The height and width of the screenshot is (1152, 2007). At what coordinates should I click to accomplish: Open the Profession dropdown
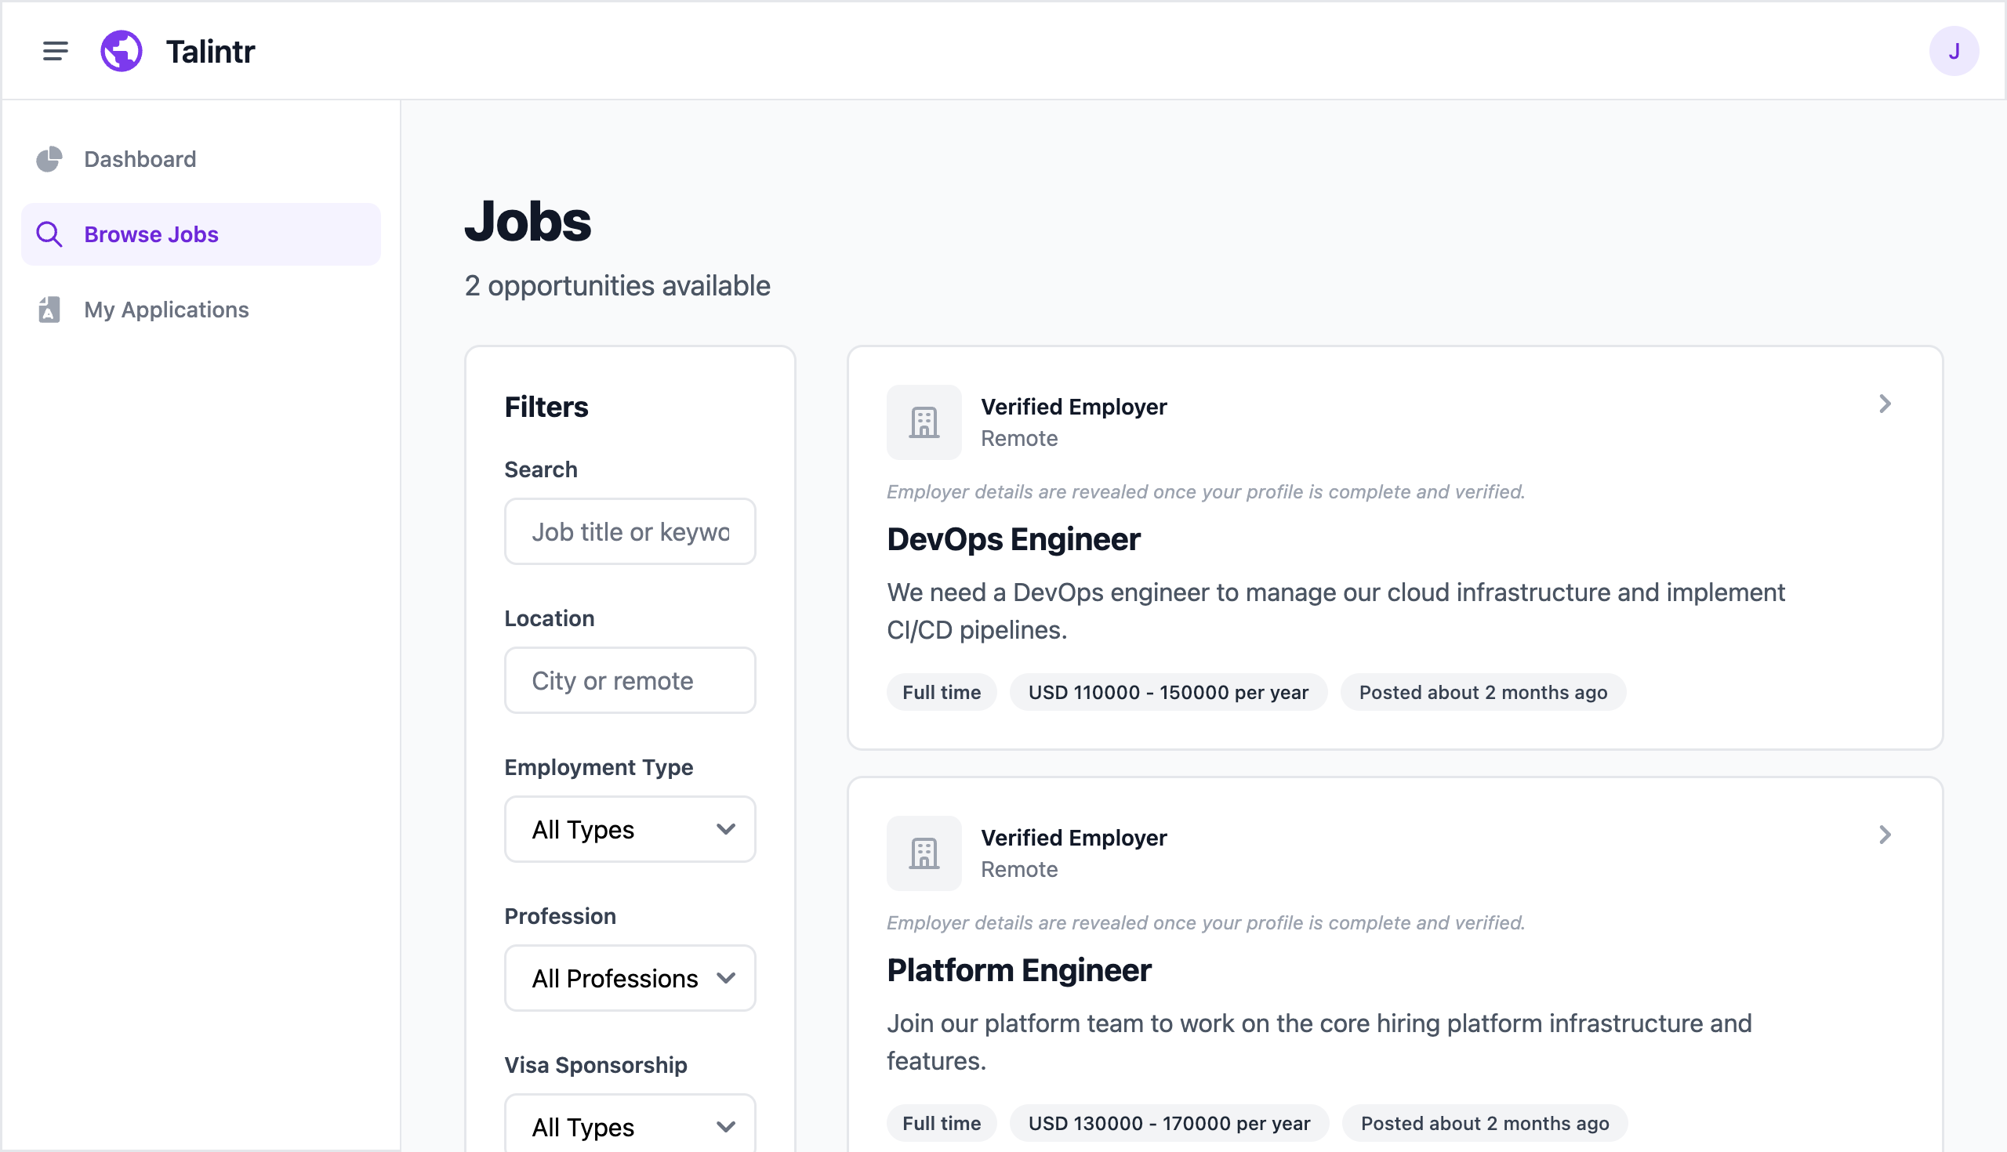click(630, 978)
